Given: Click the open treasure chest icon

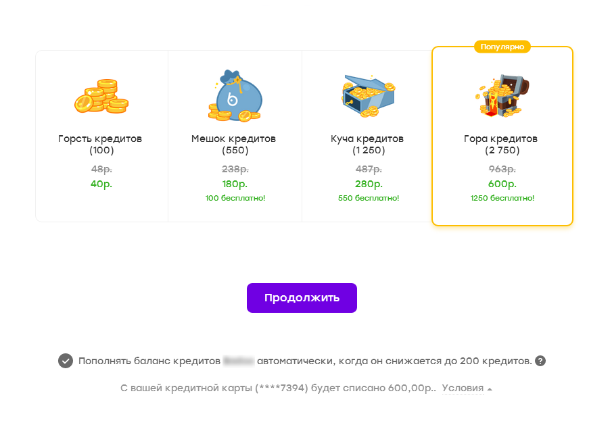Looking at the screenshot, I should 501,95.
